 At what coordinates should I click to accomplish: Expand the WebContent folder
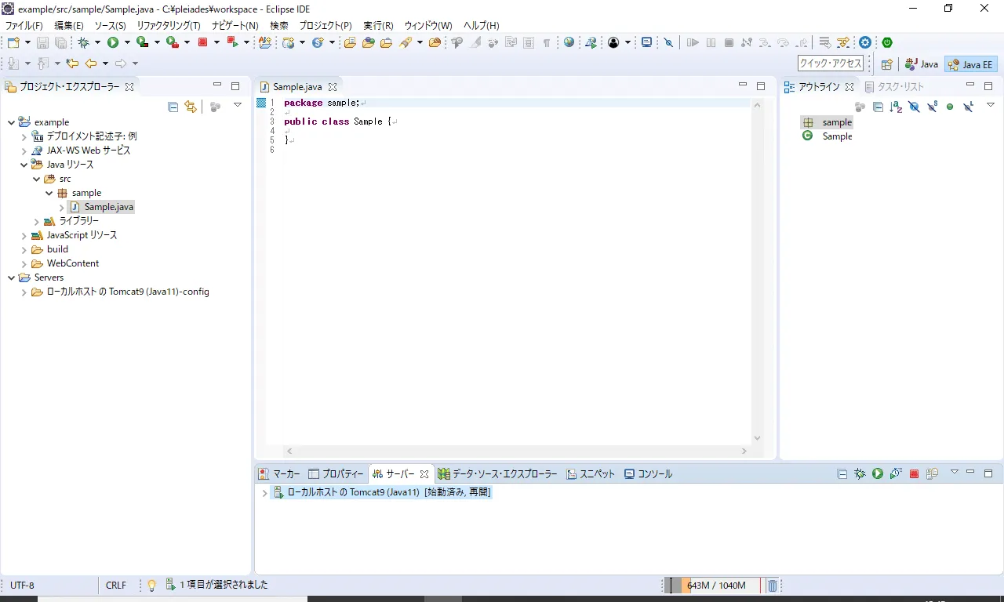[x=24, y=263]
